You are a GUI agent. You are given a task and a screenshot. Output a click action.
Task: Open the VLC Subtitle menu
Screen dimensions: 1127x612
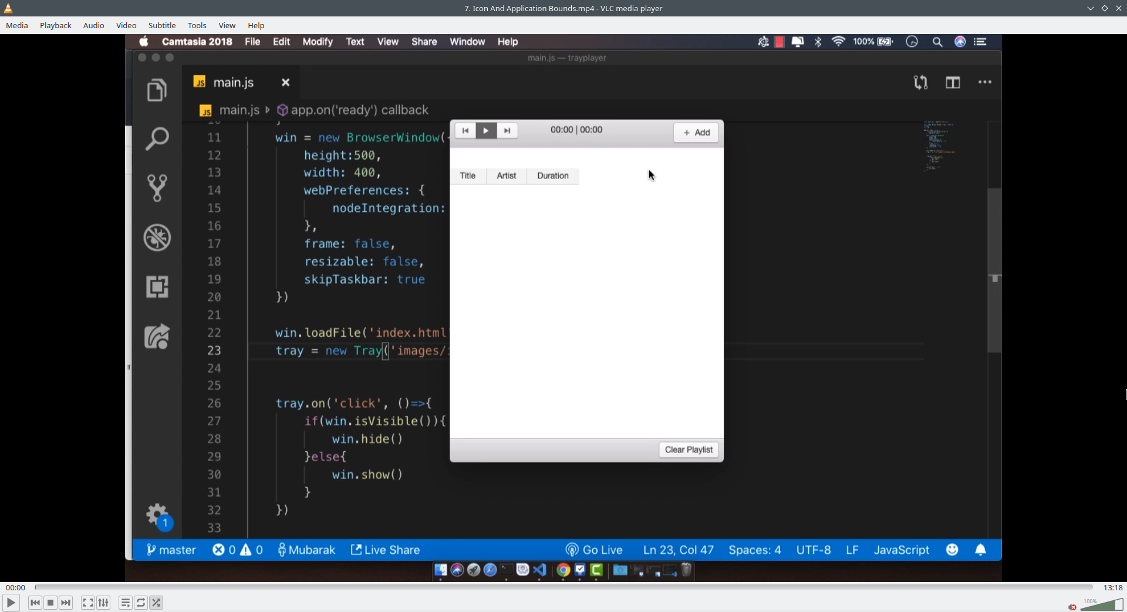coord(162,25)
